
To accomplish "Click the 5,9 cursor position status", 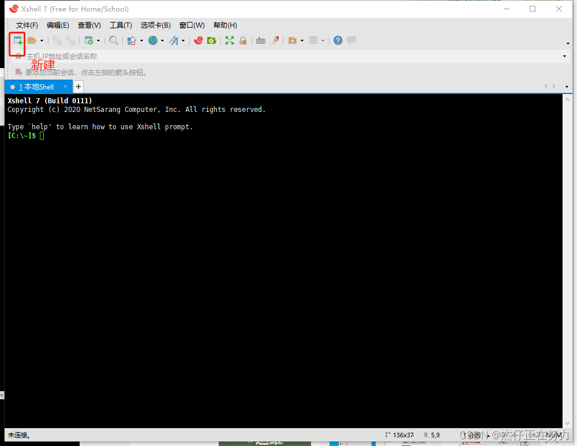I will coord(432,435).
